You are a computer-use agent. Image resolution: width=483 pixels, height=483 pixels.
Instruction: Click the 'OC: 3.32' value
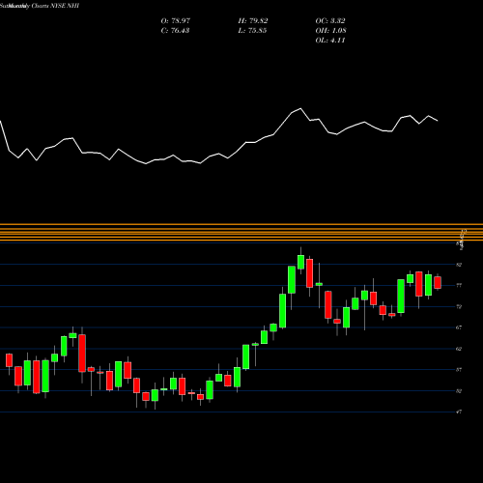tap(330, 21)
